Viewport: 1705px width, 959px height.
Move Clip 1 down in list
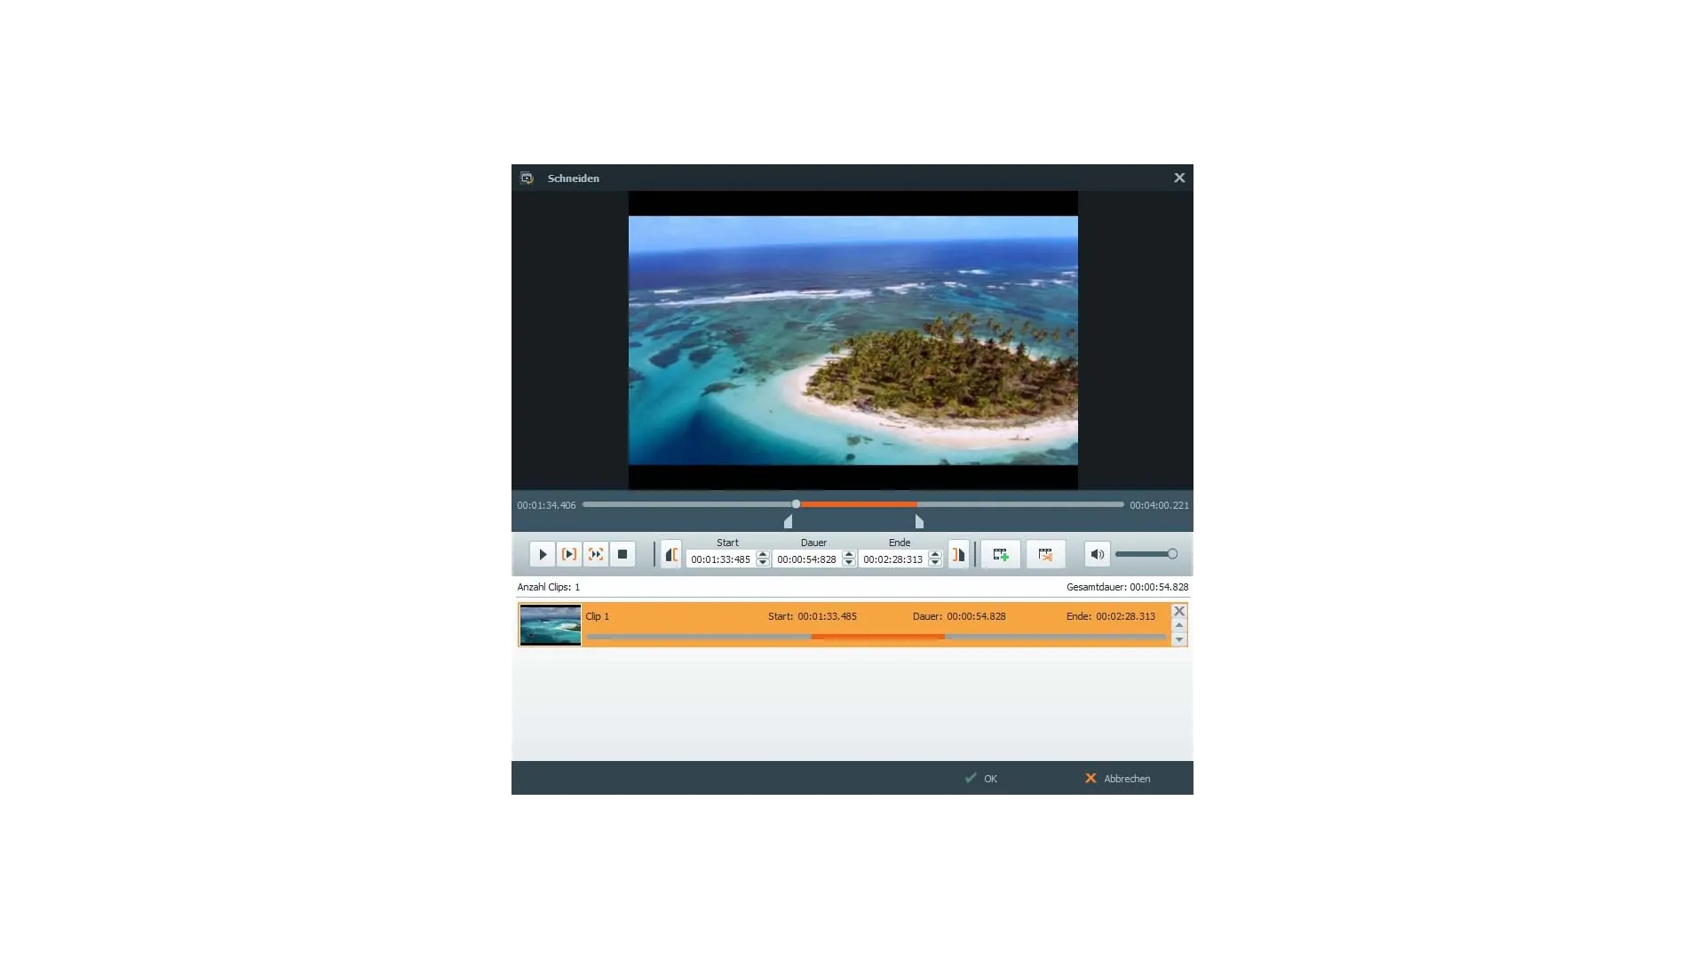pyautogui.click(x=1179, y=639)
